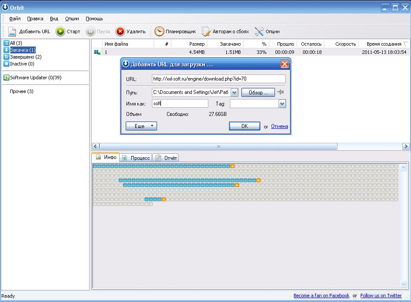
Task: Open Become a fan on Facebook link
Action: 321,296
